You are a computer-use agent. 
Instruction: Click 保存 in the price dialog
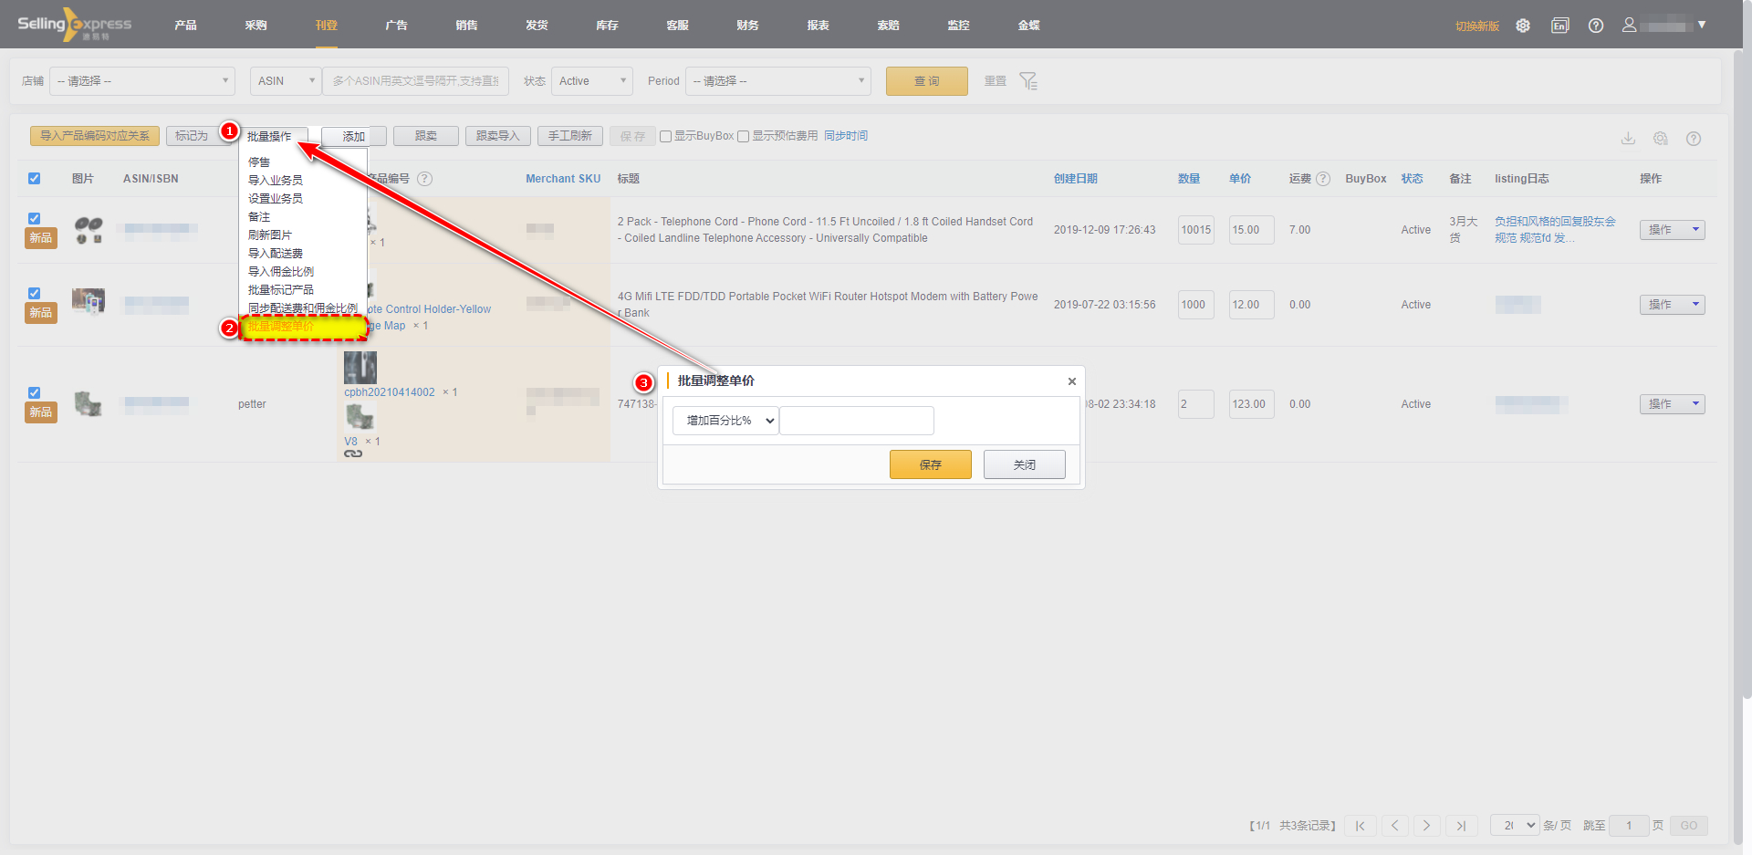pos(931,464)
